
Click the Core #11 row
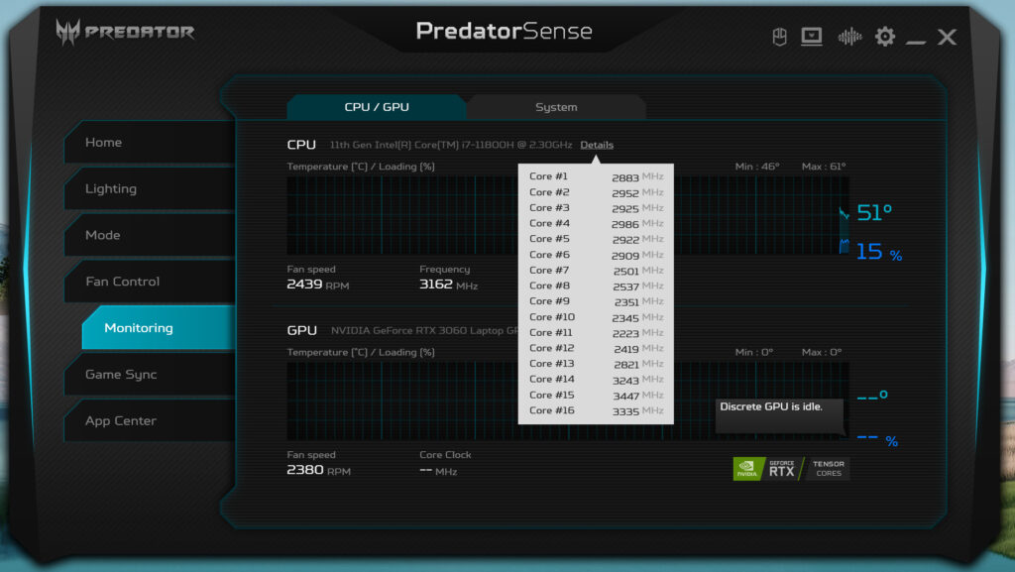pos(596,332)
